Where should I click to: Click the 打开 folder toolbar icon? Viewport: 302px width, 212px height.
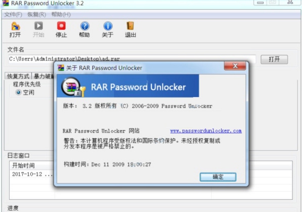(x=15, y=26)
